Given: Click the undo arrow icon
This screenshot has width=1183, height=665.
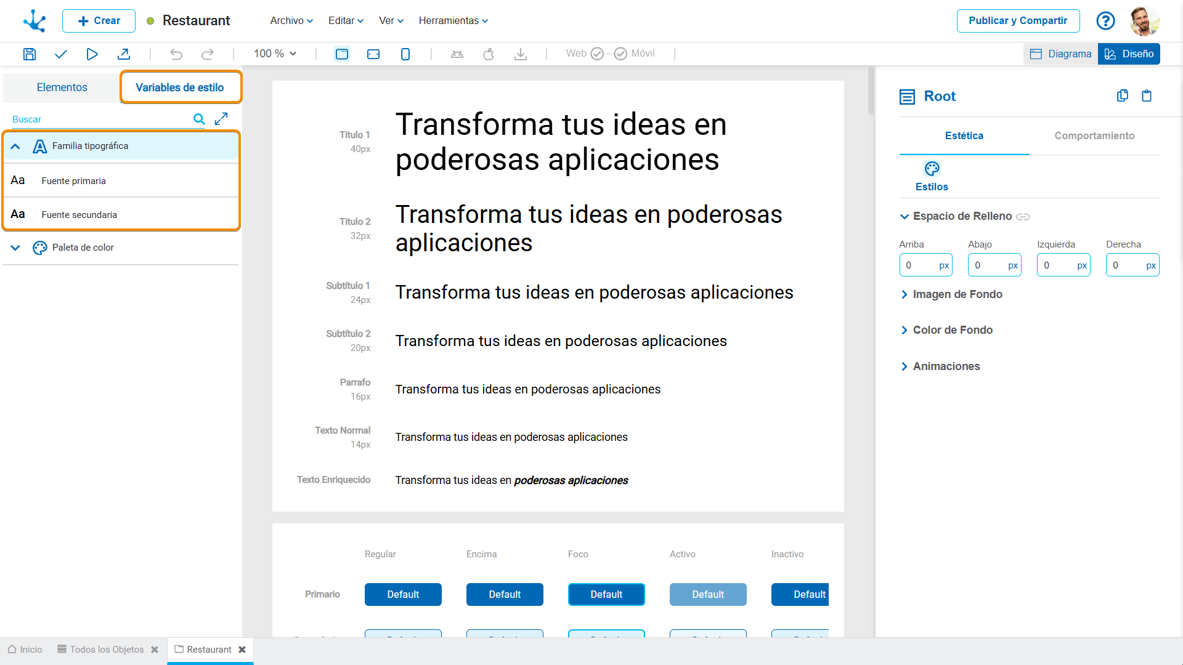Looking at the screenshot, I should [176, 54].
